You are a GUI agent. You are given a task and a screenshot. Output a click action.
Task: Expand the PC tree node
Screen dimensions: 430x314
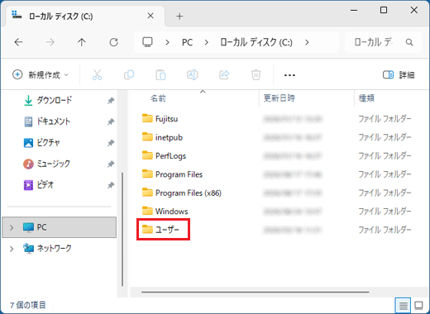click(x=12, y=227)
